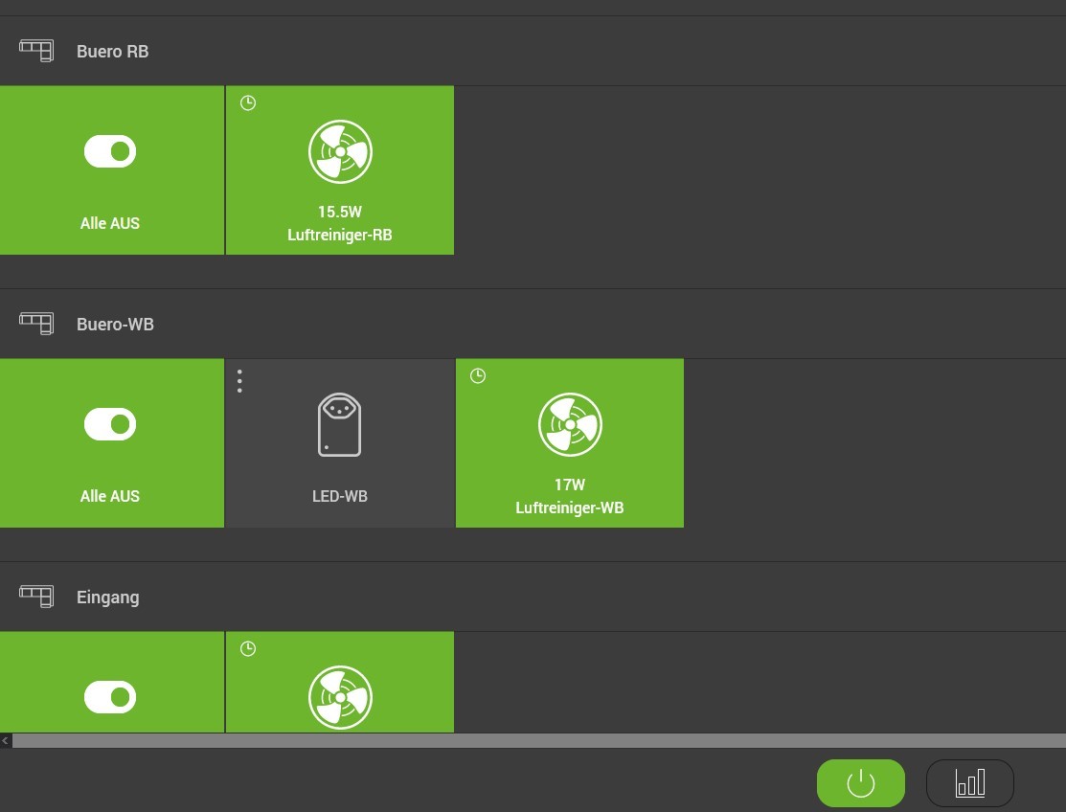Screen dimensions: 1066x812
Task: Click the horizontal scrollbar left arrow
Action: coord(6,741)
